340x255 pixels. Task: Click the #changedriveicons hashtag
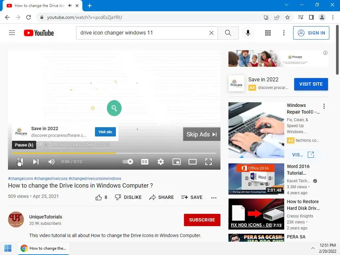pos(51,178)
